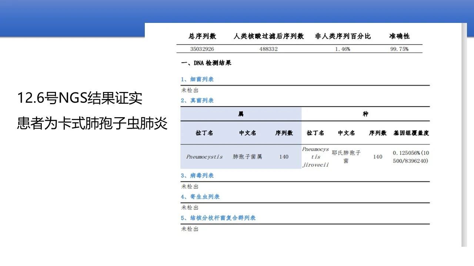The image size is (474, 266).
Task: Select the cell '耶氏肺孢子菌'
Action: (x=346, y=157)
